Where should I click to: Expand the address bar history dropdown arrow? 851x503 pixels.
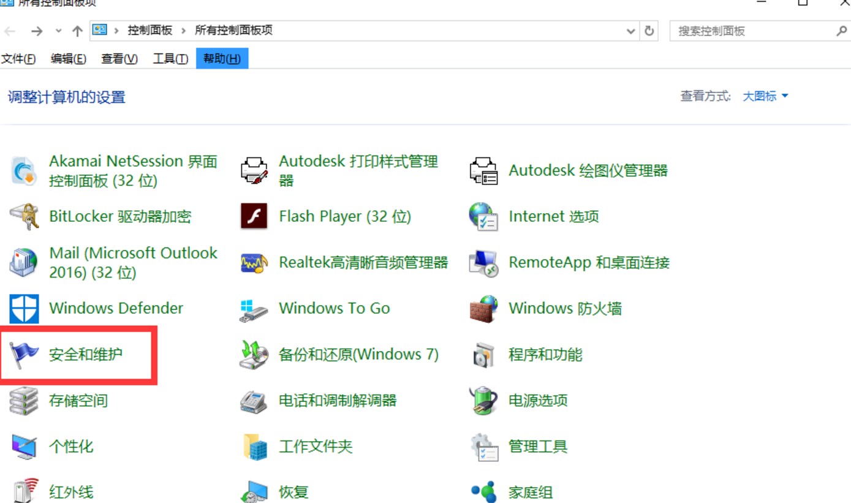click(x=630, y=31)
